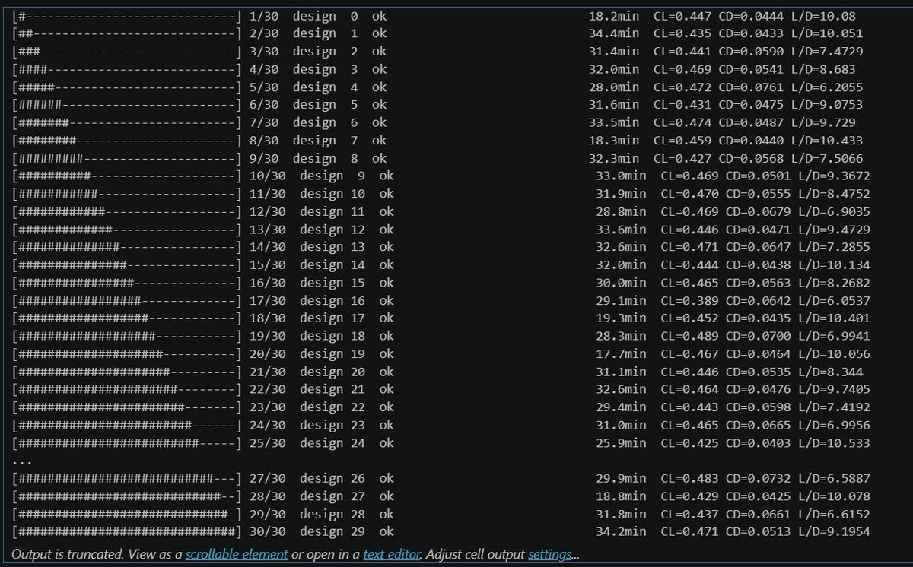Image resolution: width=913 pixels, height=567 pixels.
Task: Select the truncation ellipsis '...' line
Action: 23,461
